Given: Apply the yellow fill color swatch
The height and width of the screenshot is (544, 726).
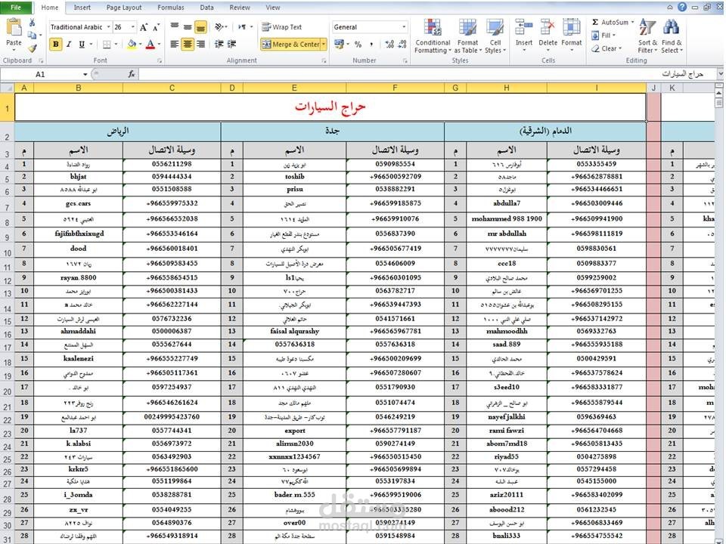Looking at the screenshot, I should [x=132, y=45].
